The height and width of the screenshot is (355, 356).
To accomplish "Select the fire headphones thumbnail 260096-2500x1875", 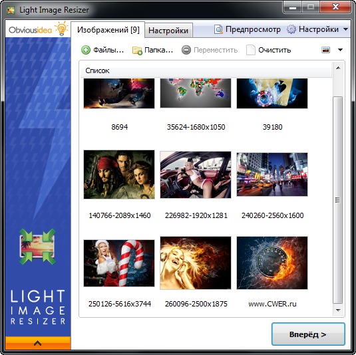I will click(x=196, y=263).
